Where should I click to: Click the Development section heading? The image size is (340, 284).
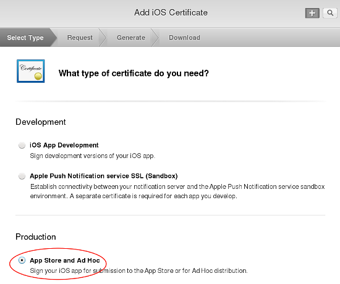click(41, 122)
